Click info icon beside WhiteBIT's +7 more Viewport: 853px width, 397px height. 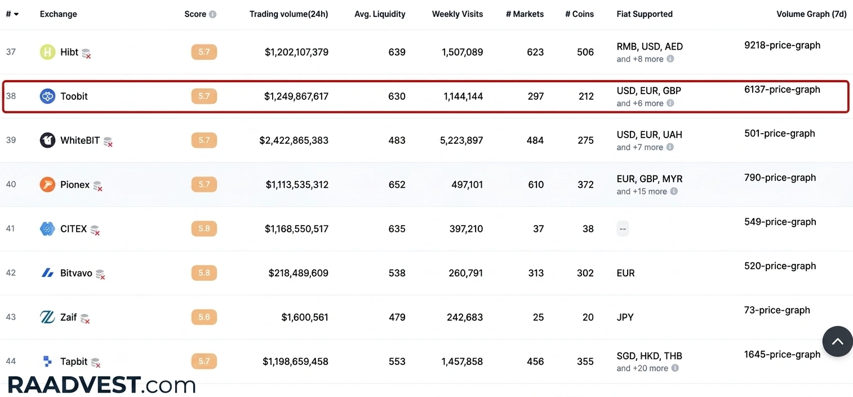[670, 147]
